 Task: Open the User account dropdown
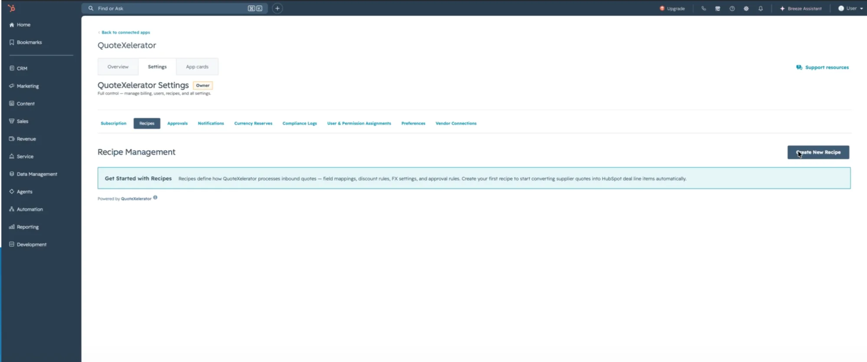[851, 8]
